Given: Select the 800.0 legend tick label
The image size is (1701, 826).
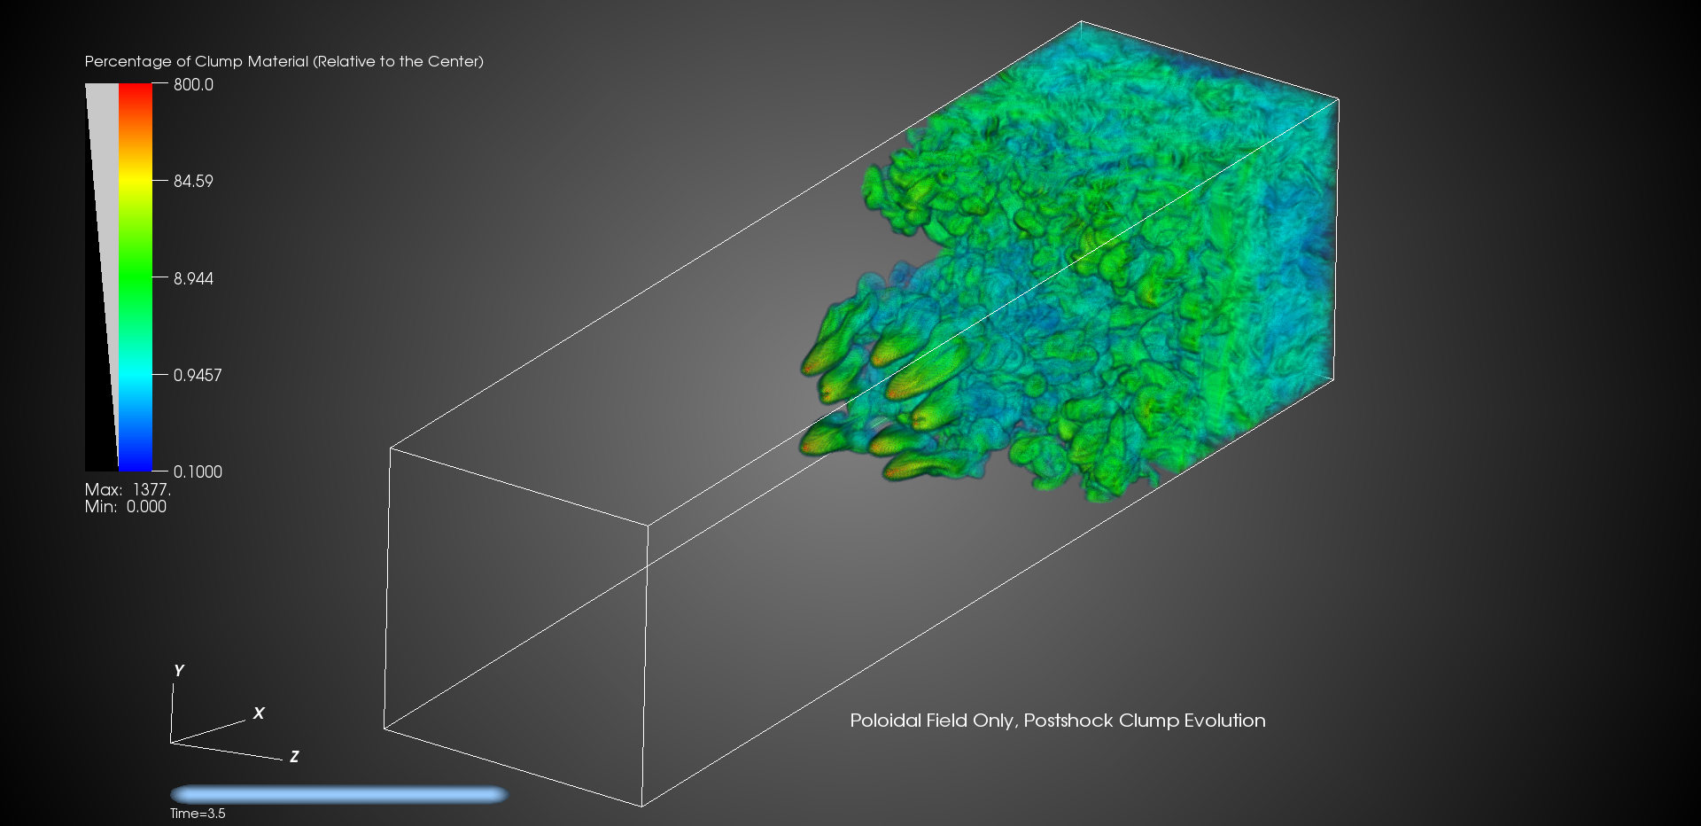Looking at the screenshot, I should coord(193,85).
